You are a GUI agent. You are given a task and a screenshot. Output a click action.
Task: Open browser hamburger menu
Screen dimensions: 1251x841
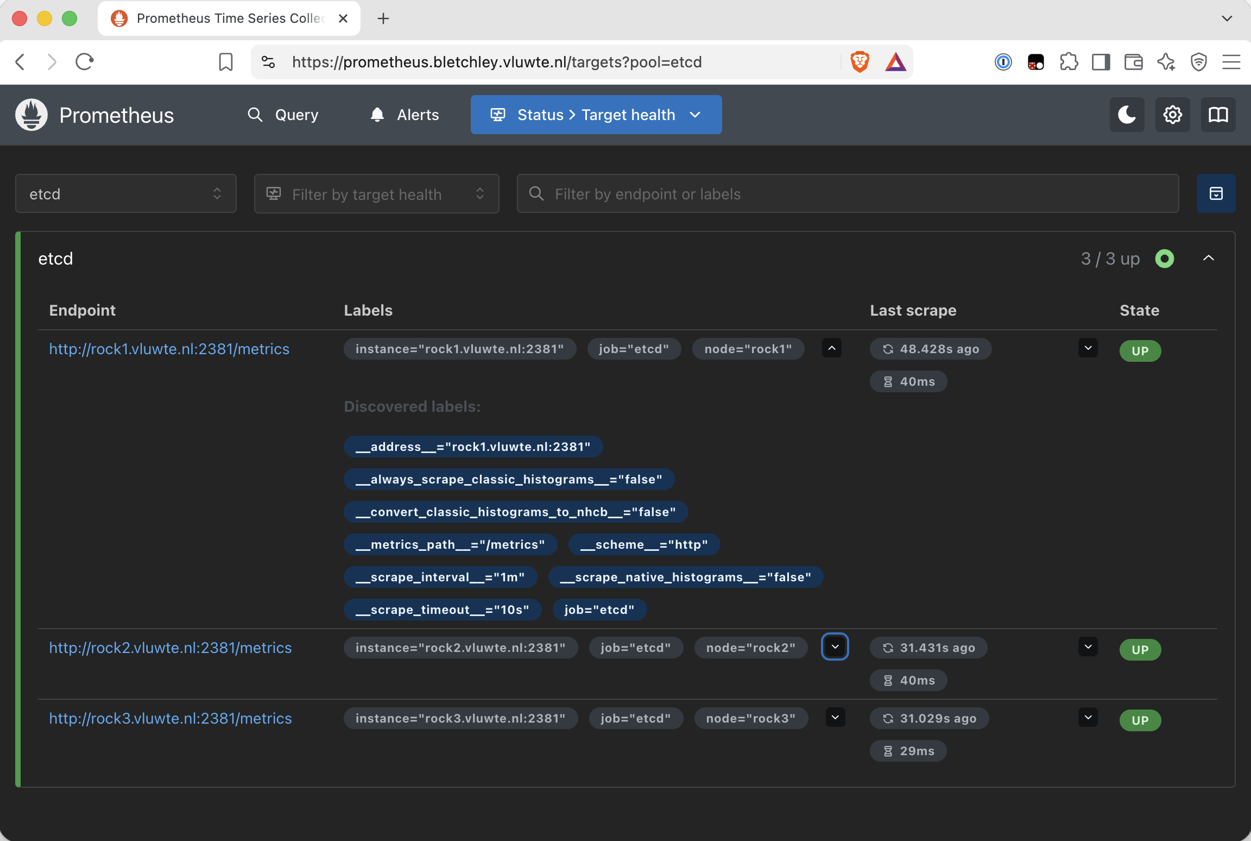[1231, 62]
